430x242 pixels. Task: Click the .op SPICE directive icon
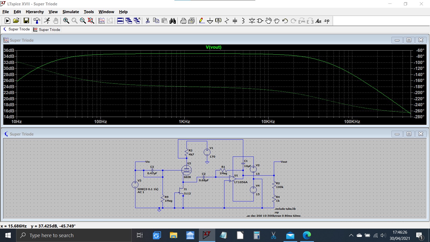point(327,21)
